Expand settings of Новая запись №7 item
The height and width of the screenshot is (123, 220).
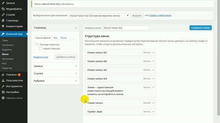coord(153,53)
